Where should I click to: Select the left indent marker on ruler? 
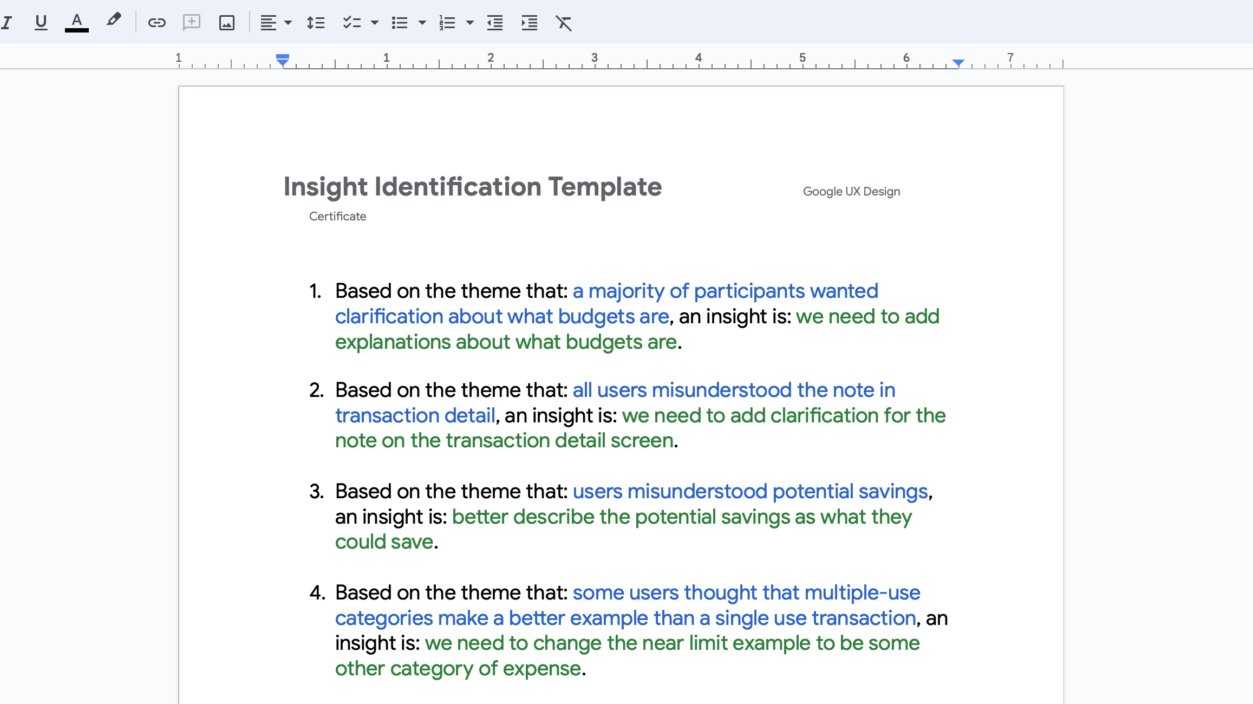[x=283, y=62]
